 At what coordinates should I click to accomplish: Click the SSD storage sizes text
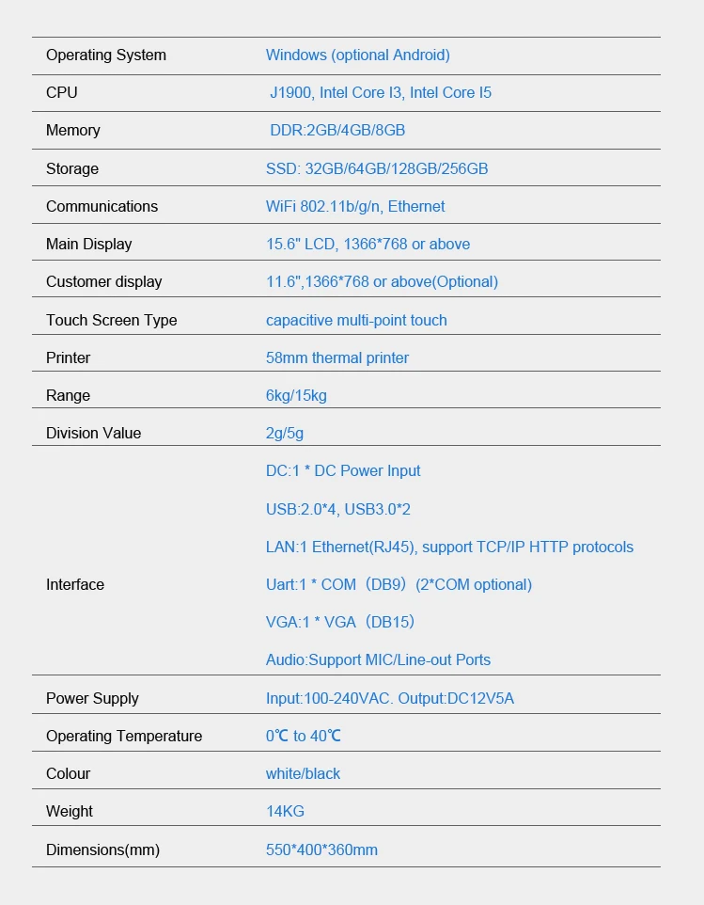[x=376, y=169]
